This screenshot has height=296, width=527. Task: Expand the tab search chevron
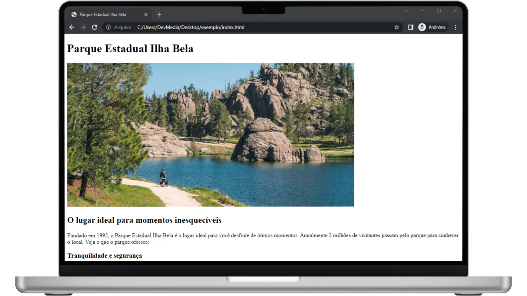(x=407, y=11)
